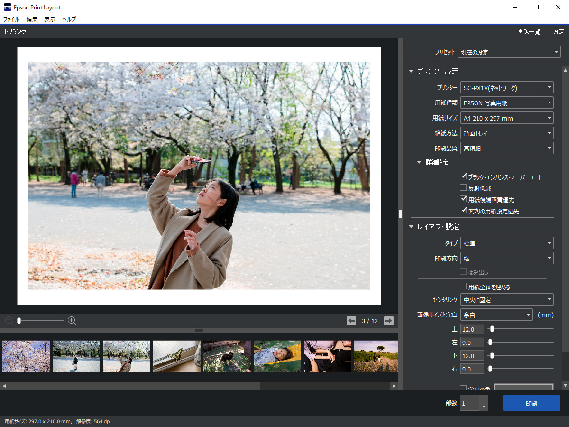Enable the 反射低減 checkbox

click(x=463, y=187)
